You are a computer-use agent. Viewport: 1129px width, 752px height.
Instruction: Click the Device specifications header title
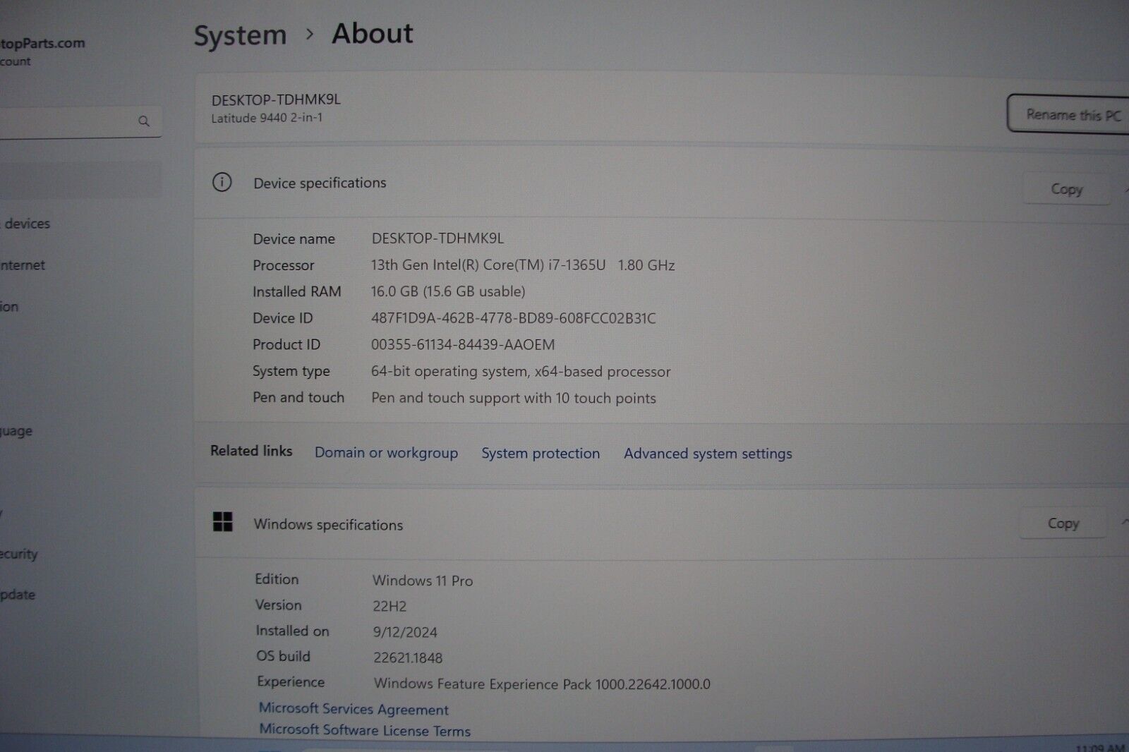coord(320,183)
